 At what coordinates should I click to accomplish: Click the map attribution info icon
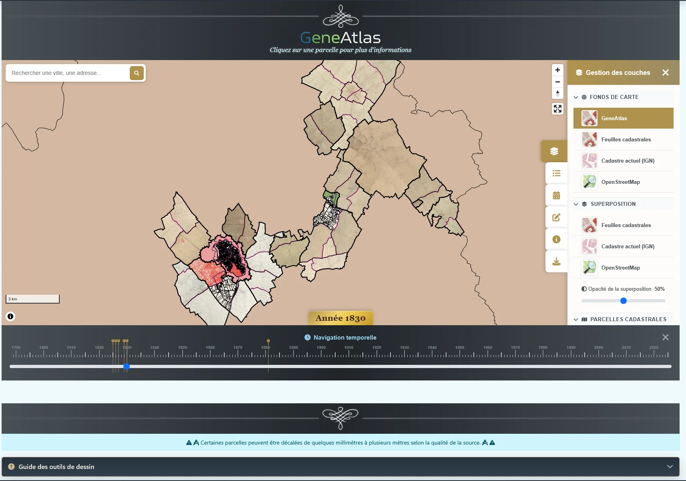click(x=10, y=316)
